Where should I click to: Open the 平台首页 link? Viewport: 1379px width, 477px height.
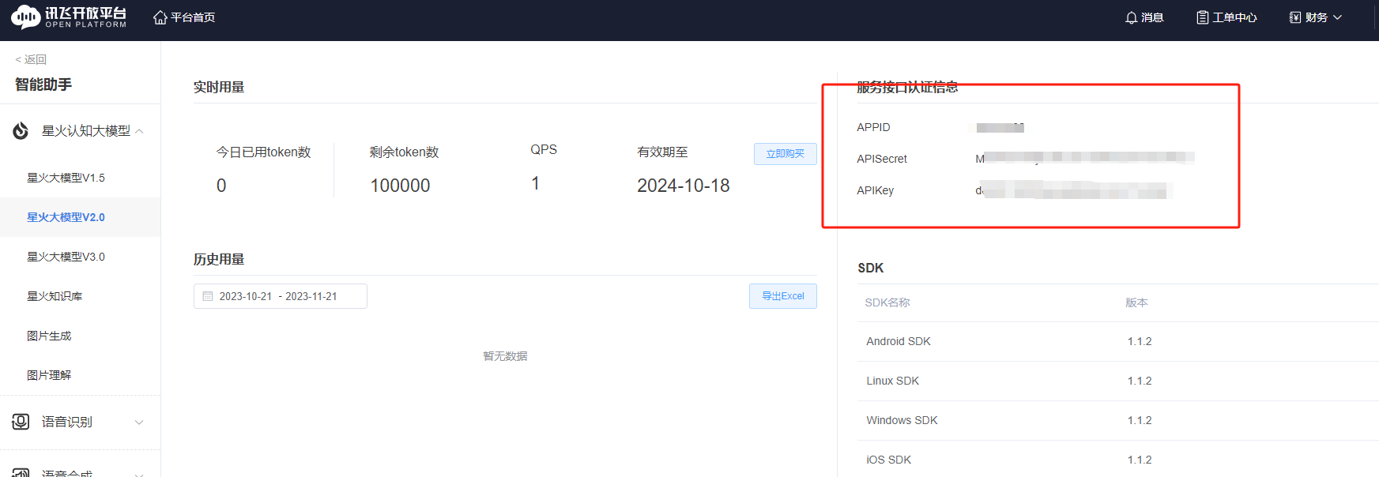[193, 17]
